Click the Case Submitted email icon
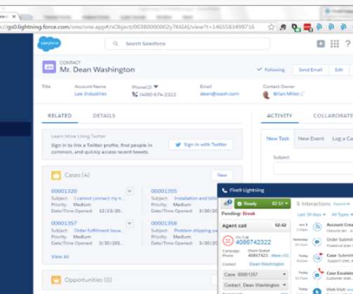Image resolution: width=353 pixels, height=294 pixels. 317,258
